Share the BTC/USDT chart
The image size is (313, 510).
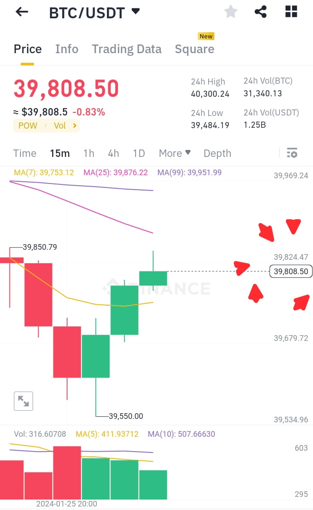pyautogui.click(x=260, y=12)
